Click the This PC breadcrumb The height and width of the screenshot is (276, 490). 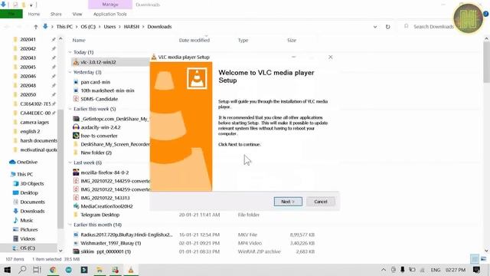(64, 27)
